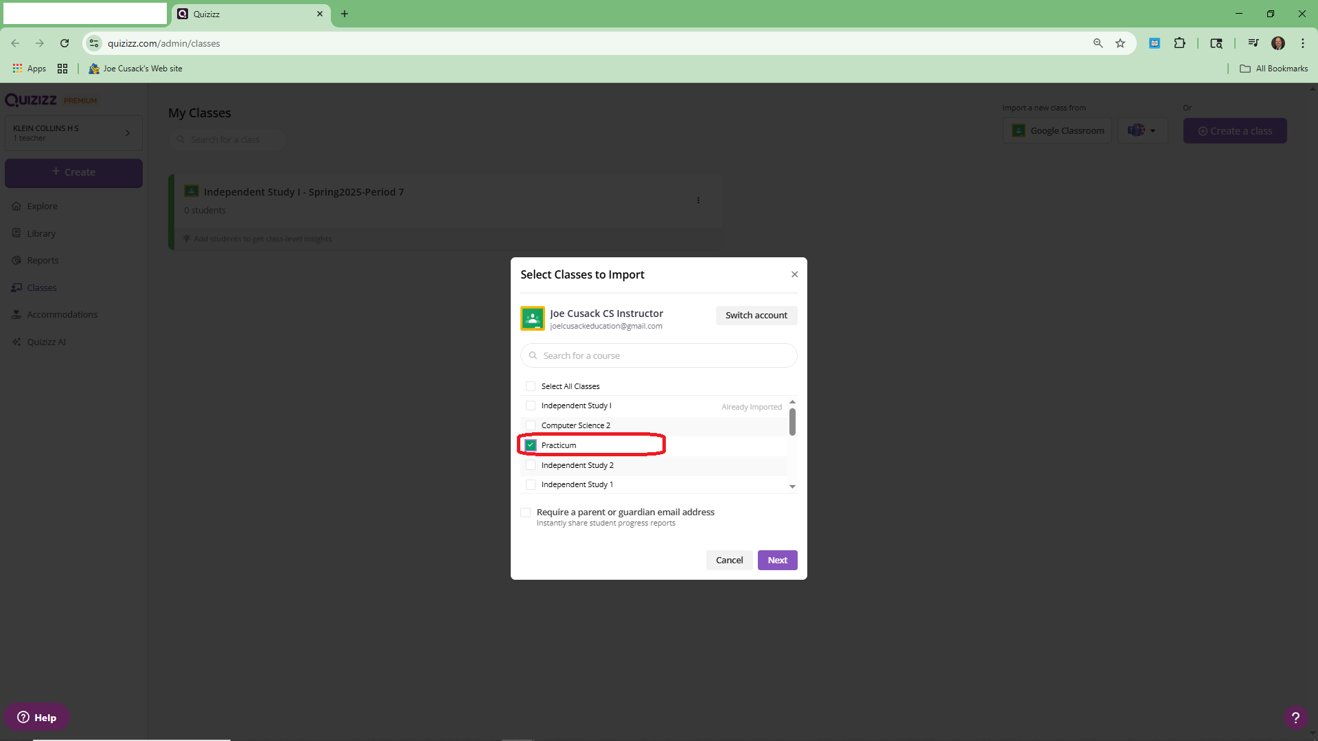Image resolution: width=1318 pixels, height=741 pixels.
Task: Uncheck the Practicum class checkbox
Action: (x=531, y=445)
